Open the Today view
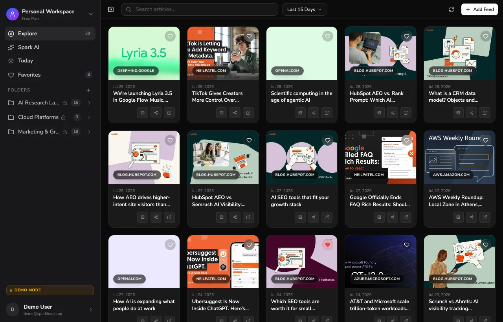Viewport: 503px width, 322px height. (50, 60)
